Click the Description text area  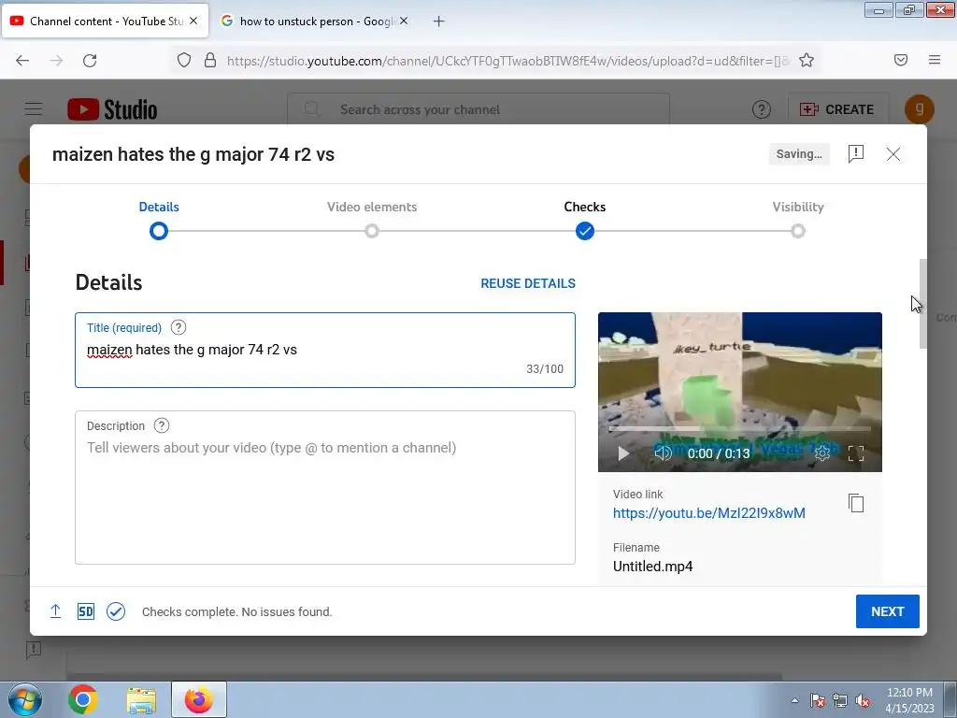click(324, 487)
